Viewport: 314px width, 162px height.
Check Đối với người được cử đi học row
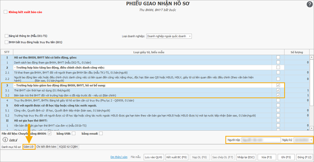tap(278, 105)
